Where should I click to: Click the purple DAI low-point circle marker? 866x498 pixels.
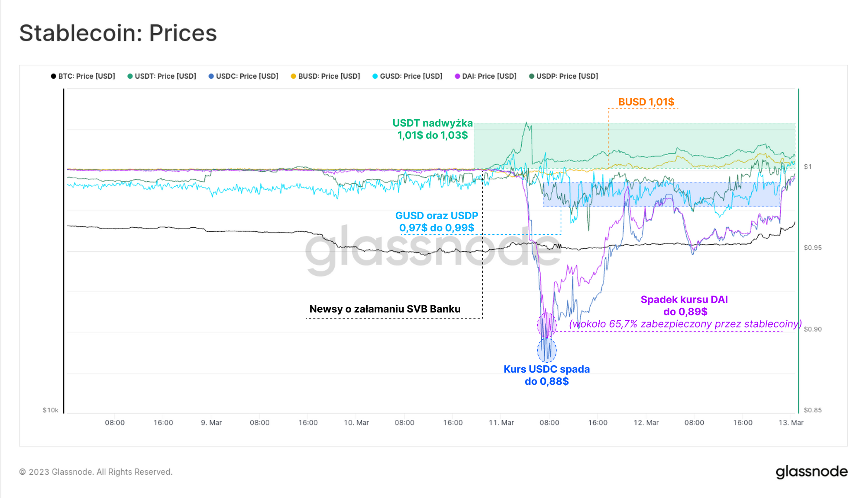[547, 325]
